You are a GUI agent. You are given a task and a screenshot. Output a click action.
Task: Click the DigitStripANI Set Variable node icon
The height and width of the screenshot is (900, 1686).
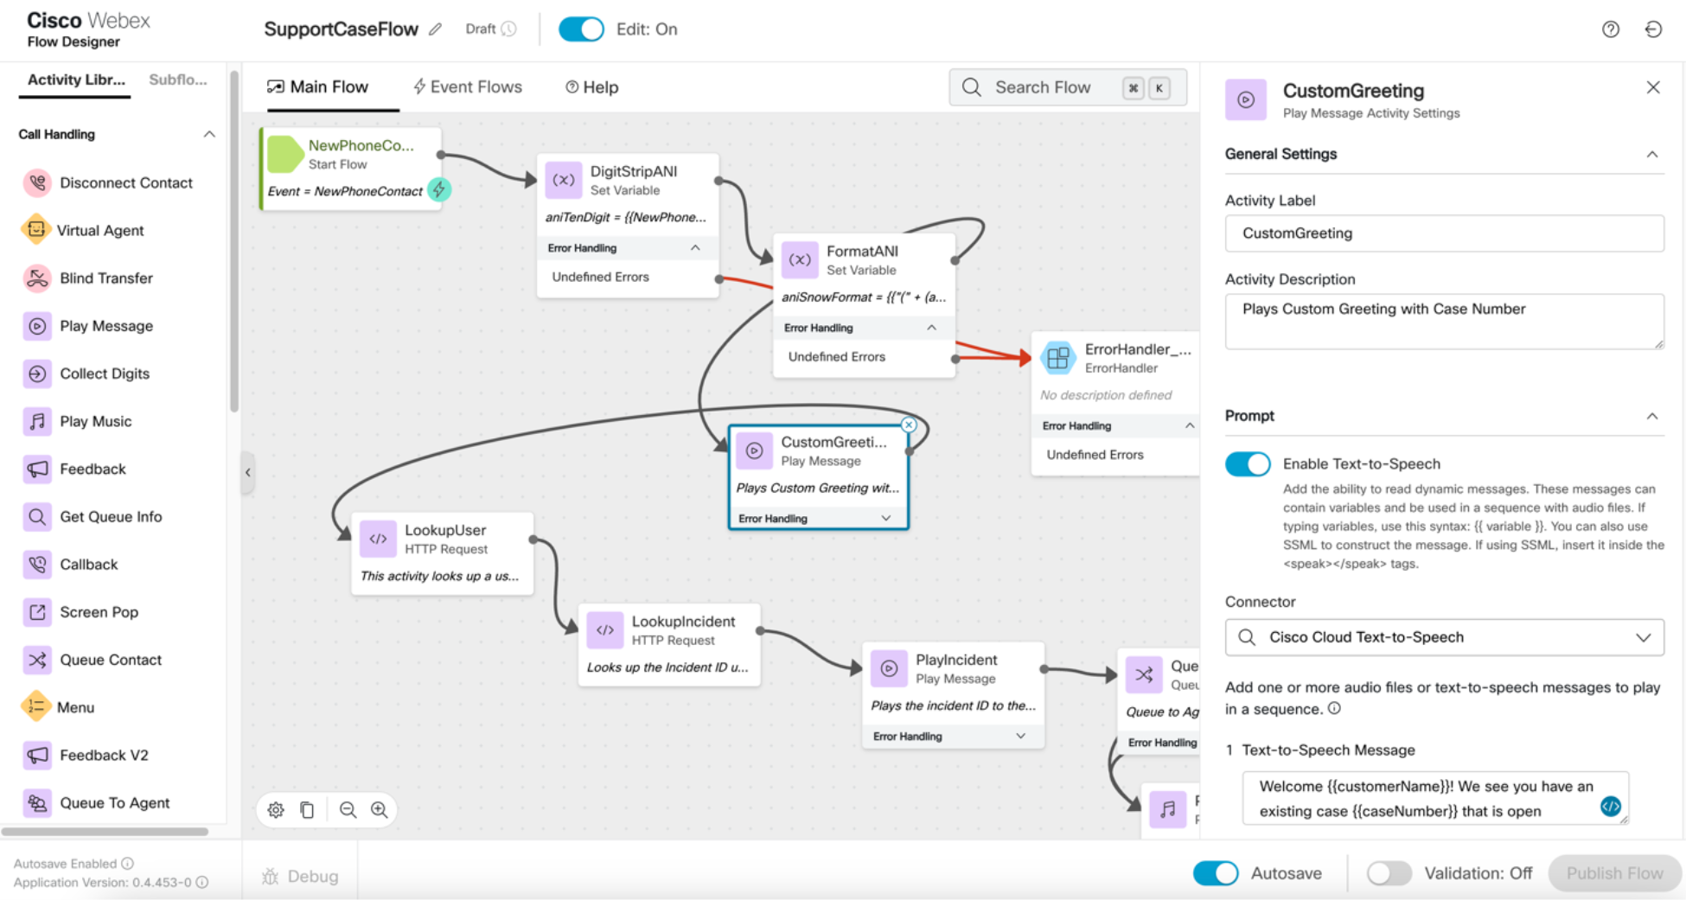[x=563, y=180]
